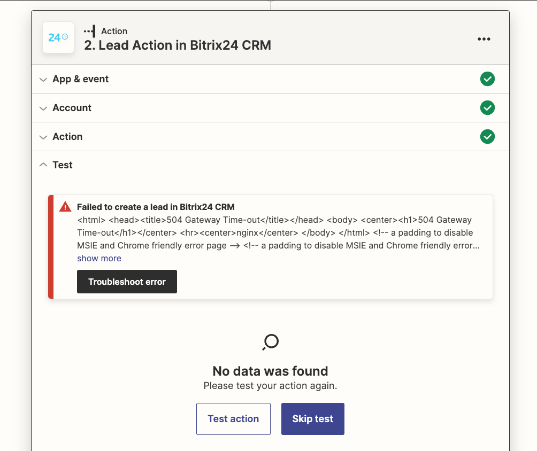Viewport: 537px width, 451px height.
Task: Expand the Action section chevron
Action: click(x=43, y=137)
